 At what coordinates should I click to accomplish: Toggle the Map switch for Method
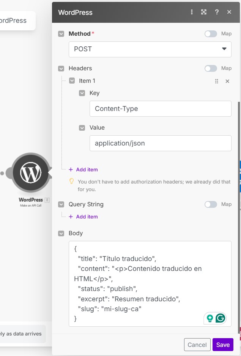(x=211, y=34)
